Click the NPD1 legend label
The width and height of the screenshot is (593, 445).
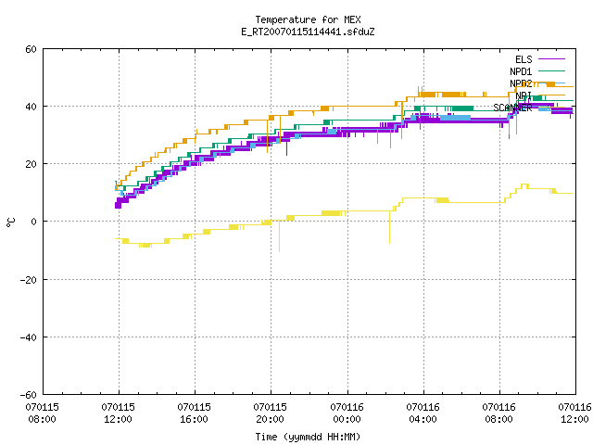[521, 71]
